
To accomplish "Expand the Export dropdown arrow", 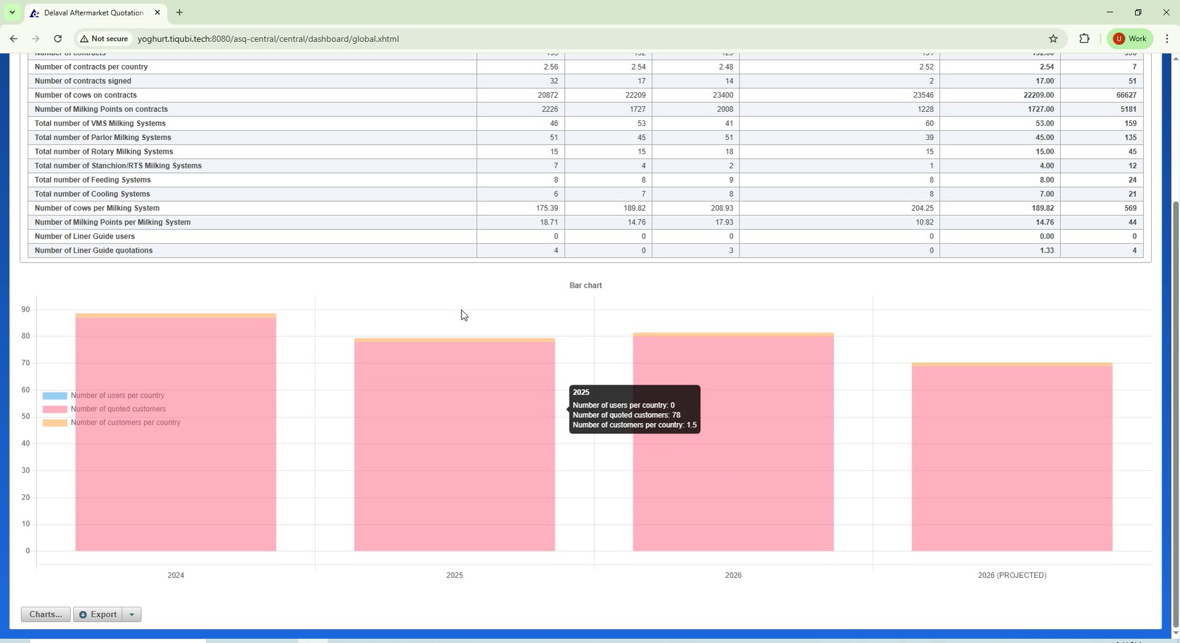I will tap(132, 614).
